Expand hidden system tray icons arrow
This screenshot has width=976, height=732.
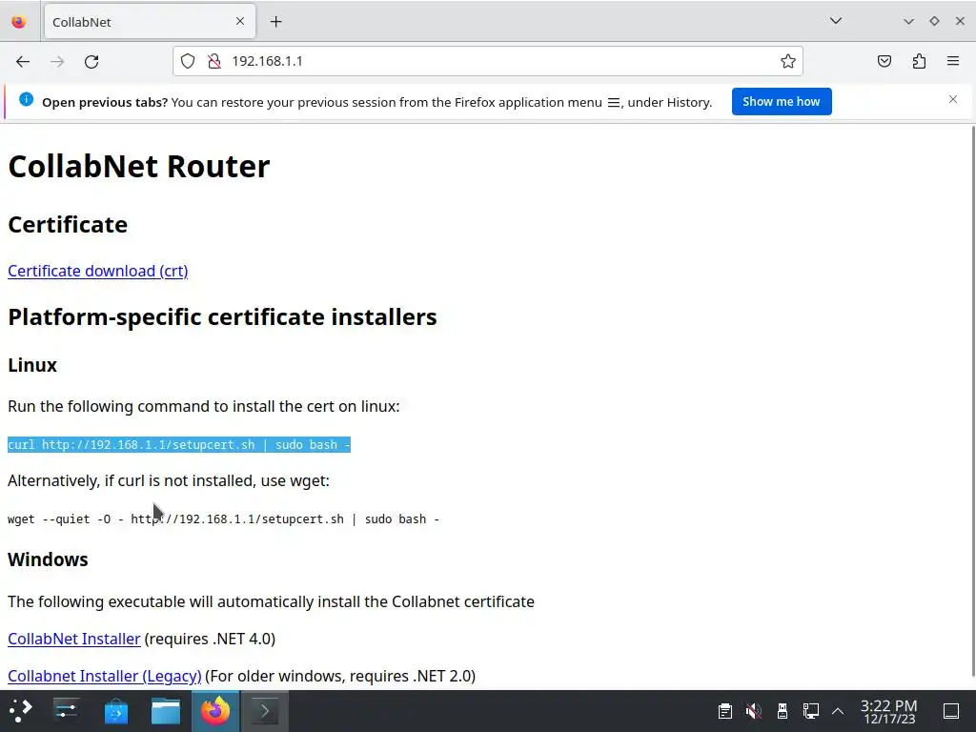(838, 711)
